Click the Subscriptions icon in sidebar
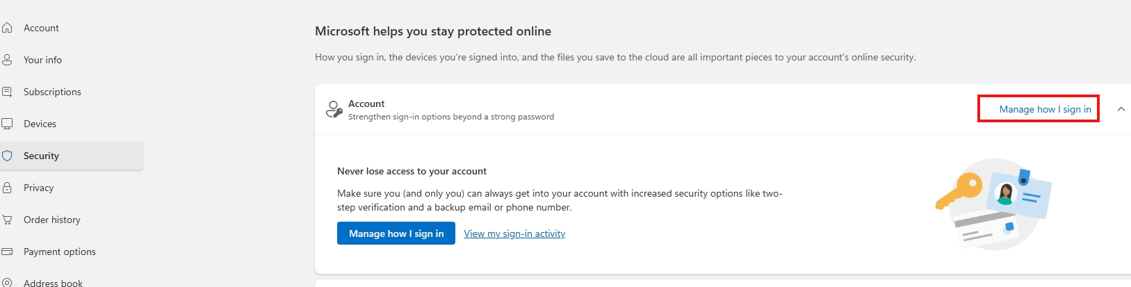The image size is (1131, 287). pyautogui.click(x=7, y=92)
